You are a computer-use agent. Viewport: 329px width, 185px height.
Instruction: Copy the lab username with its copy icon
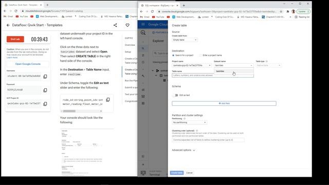pos(45,77)
